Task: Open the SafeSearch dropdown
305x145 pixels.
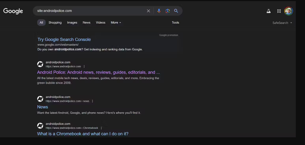Action: click(x=282, y=23)
